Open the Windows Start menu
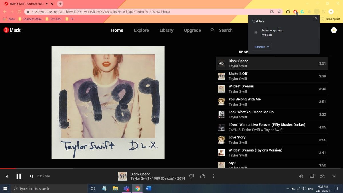 (5, 188)
